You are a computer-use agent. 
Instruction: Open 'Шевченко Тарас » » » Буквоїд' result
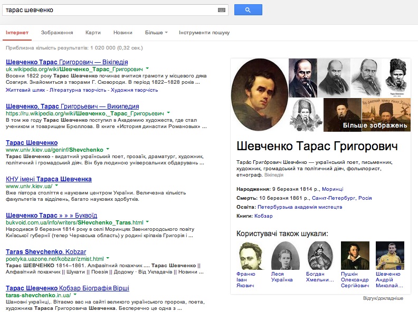pyautogui.click(x=51, y=216)
